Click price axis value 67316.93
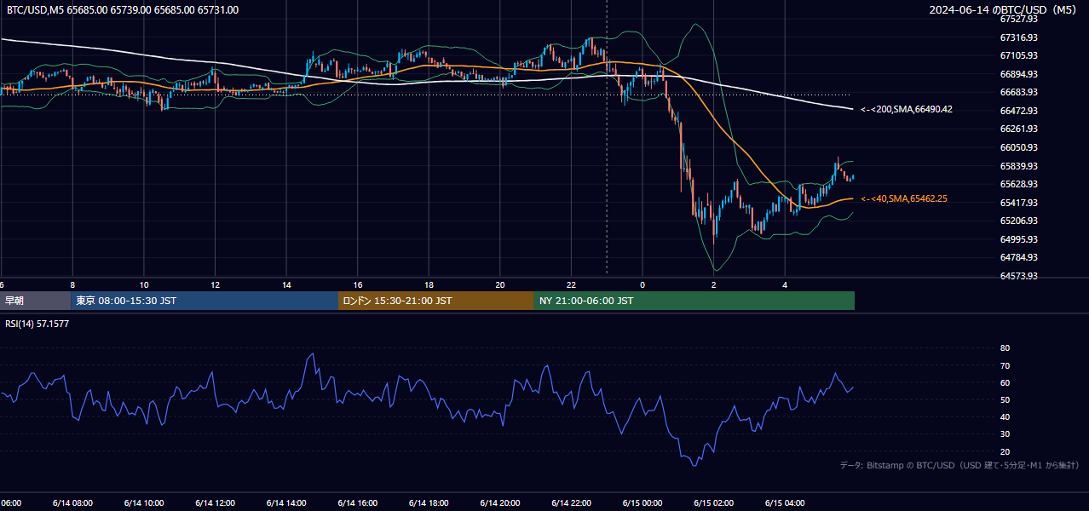 [x=1018, y=37]
